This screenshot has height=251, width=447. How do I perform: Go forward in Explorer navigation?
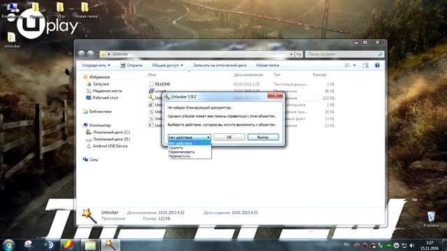(91, 54)
